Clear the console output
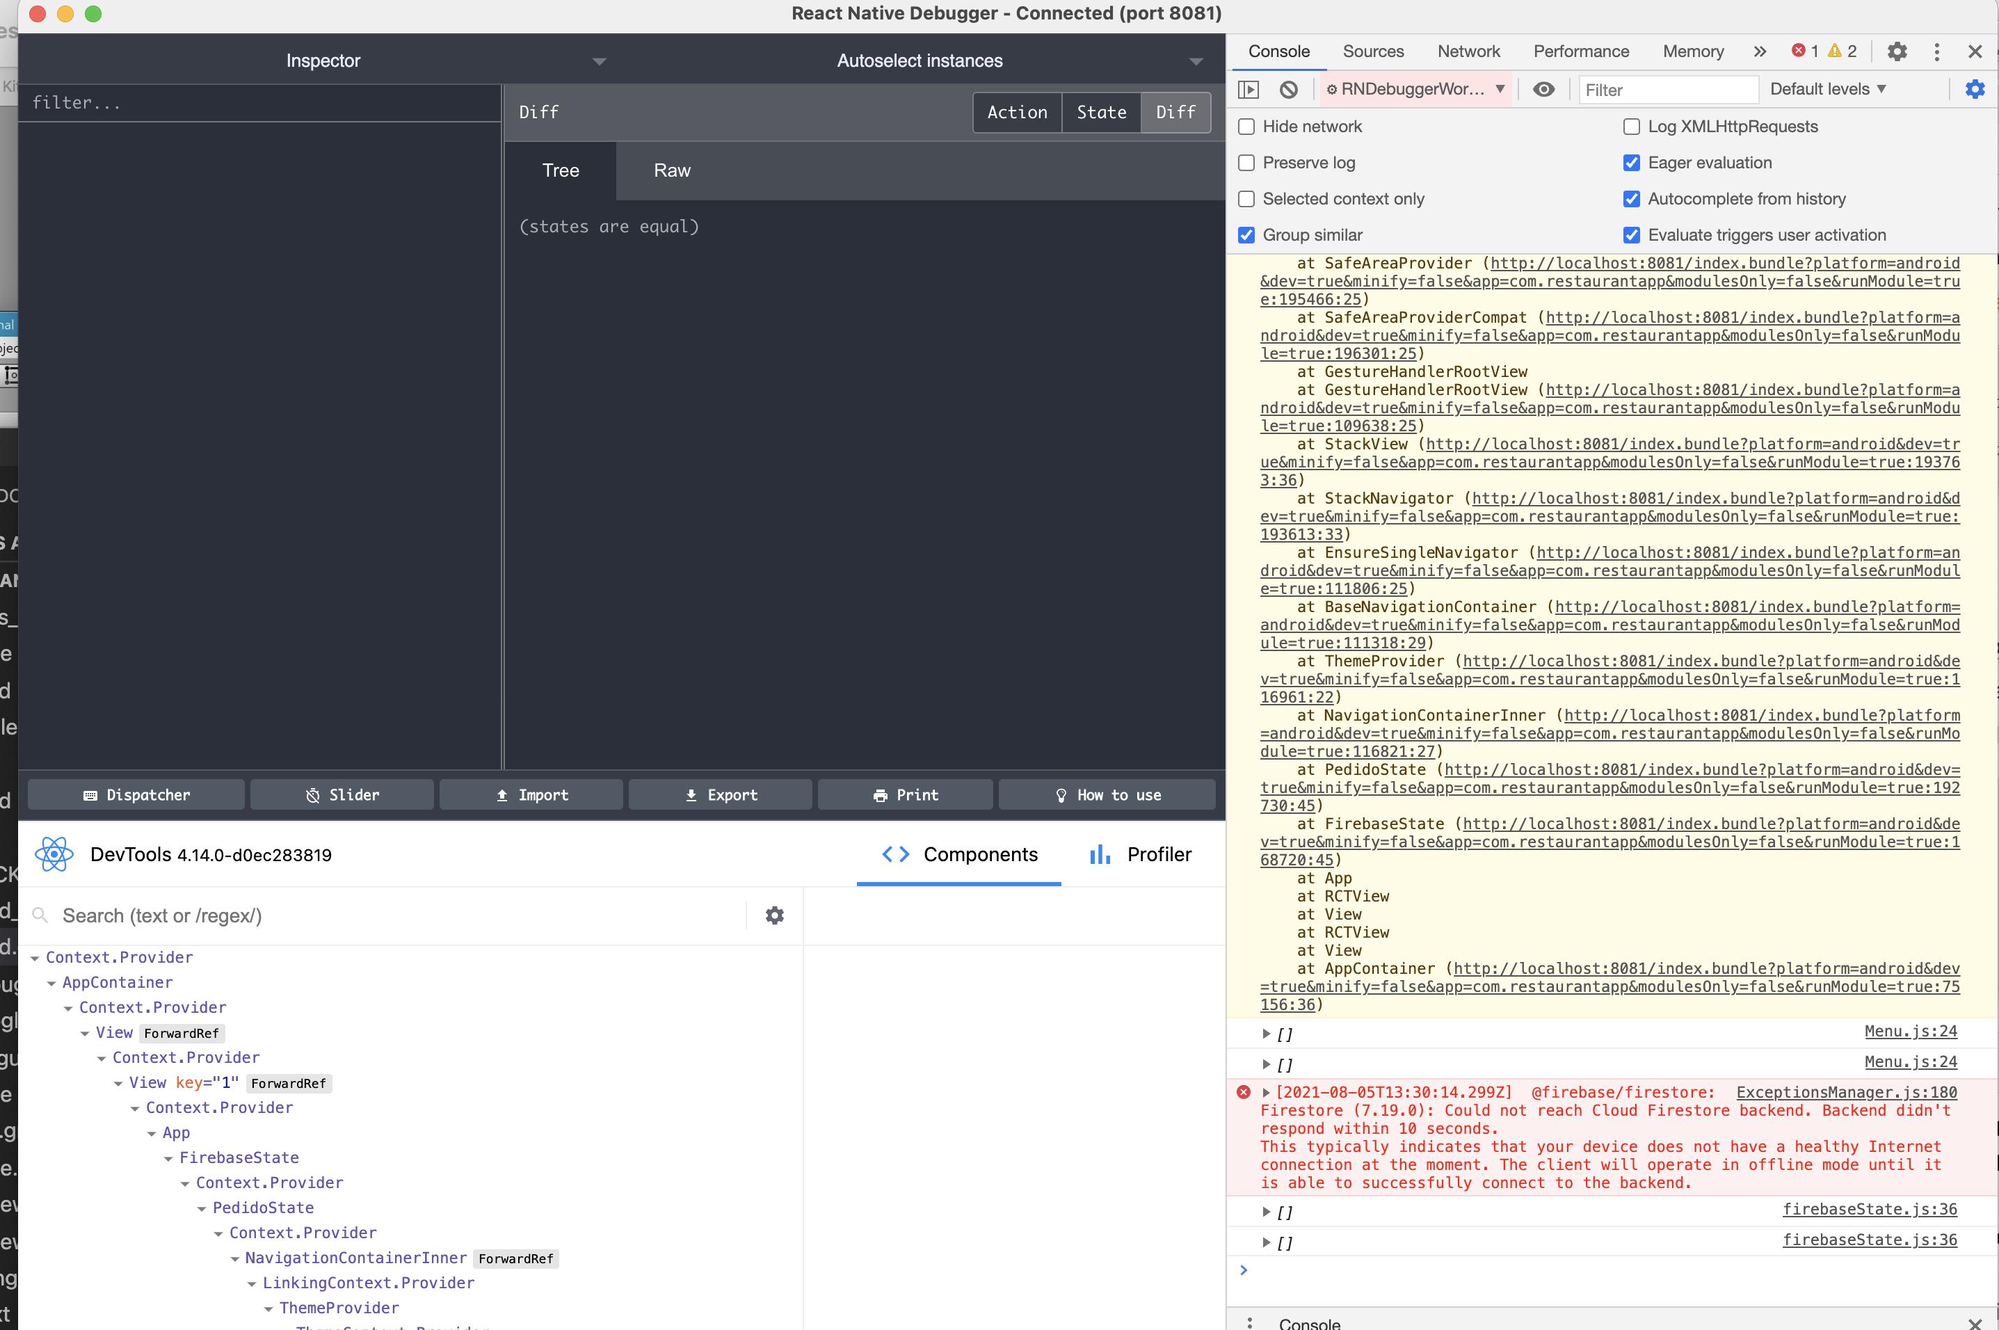The height and width of the screenshot is (1330, 1999). click(x=1288, y=89)
